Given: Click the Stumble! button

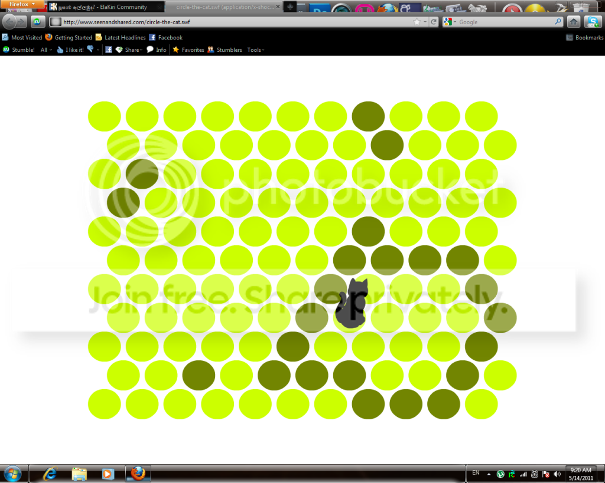Looking at the screenshot, I should (18, 50).
